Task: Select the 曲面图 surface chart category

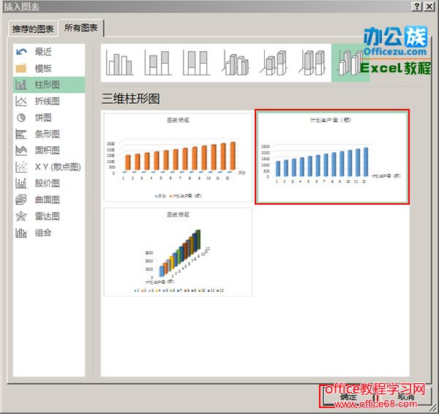Action: coord(49,200)
